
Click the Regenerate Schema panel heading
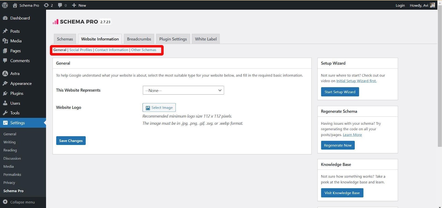click(x=339, y=111)
